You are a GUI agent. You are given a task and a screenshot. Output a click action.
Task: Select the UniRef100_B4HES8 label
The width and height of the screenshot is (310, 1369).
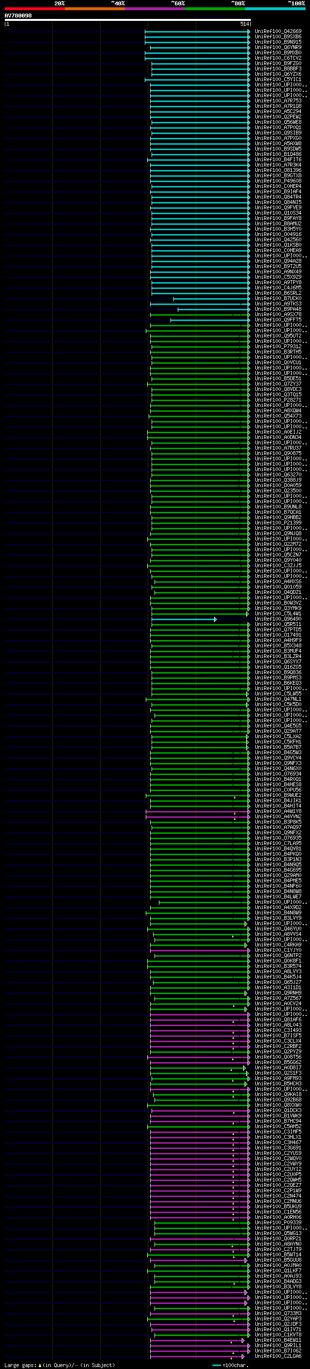click(x=278, y=784)
